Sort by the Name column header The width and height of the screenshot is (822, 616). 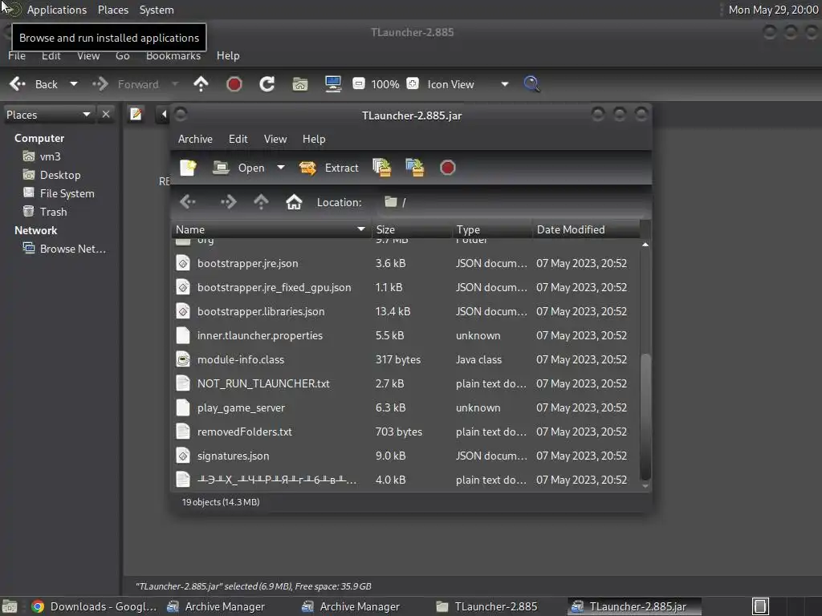click(271, 229)
